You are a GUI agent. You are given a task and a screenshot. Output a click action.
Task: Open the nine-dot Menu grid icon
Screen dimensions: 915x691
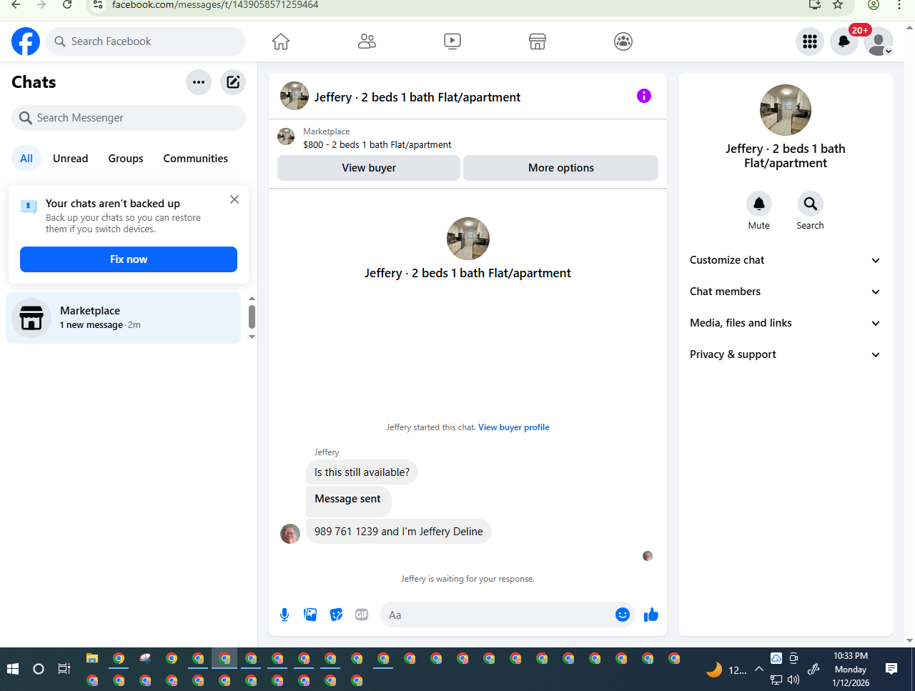pos(810,41)
